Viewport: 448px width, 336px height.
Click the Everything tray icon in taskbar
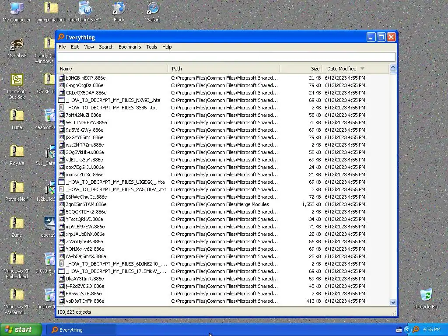[x=416, y=330]
